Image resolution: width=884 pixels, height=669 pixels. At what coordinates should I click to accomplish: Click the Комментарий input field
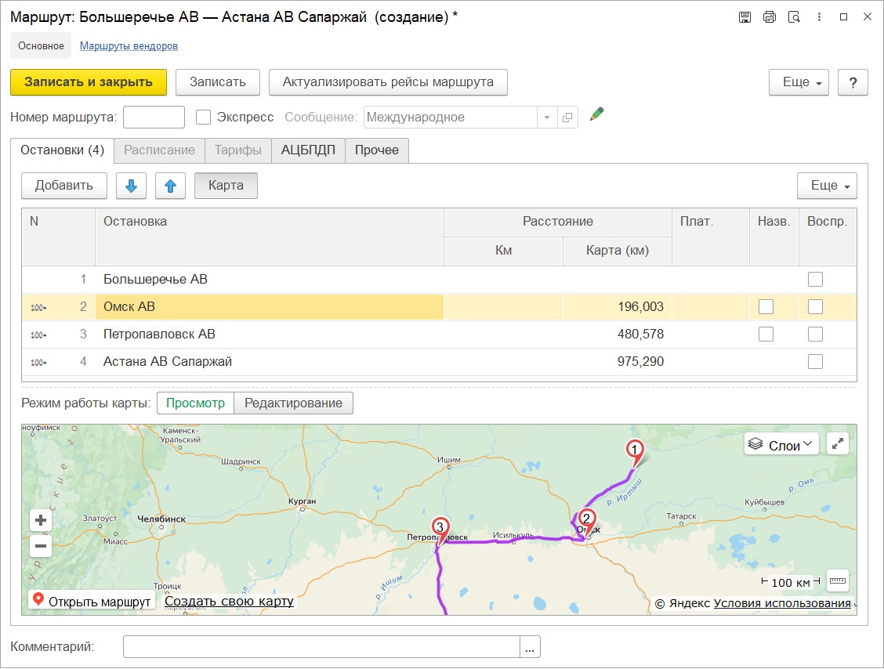pos(321,647)
